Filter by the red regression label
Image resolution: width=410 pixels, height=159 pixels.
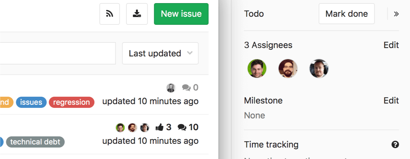(x=71, y=102)
